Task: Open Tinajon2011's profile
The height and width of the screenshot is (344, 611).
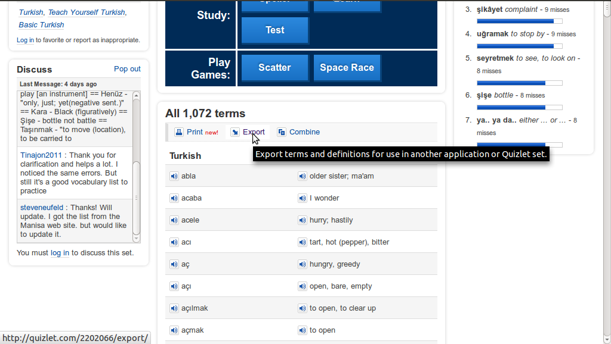Action: pos(40,155)
